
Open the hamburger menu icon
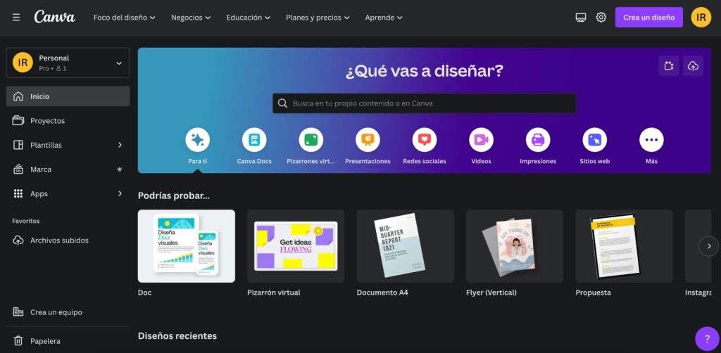point(16,18)
